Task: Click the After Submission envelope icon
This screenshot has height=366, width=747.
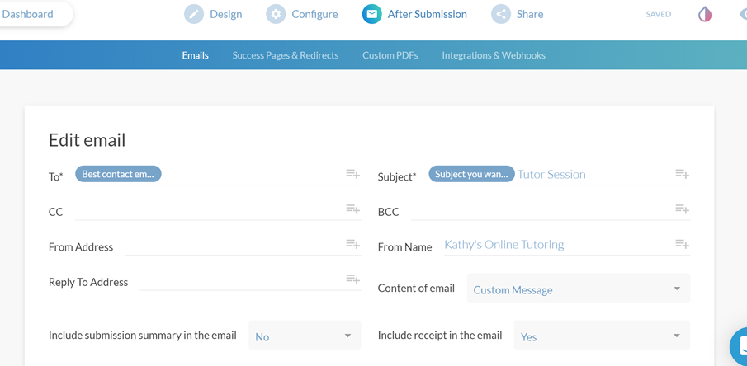Action: (371, 14)
